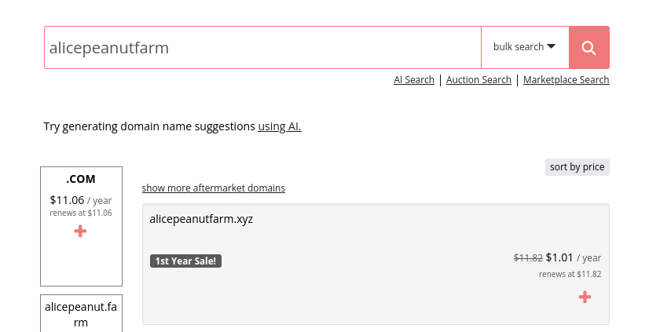Sort results with sort by price
649x332 pixels.
(577, 167)
